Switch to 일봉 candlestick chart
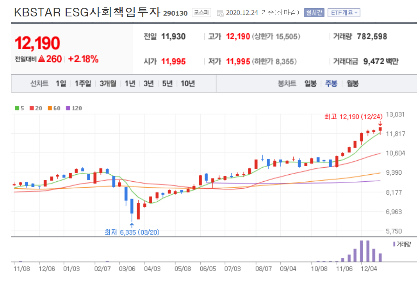417x281 pixels. pyautogui.click(x=310, y=84)
